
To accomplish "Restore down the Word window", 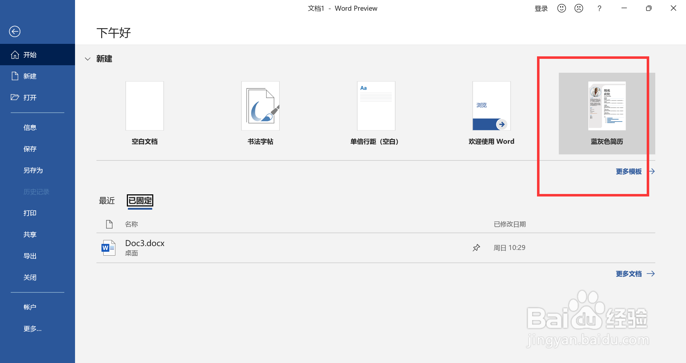I will point(649,8).
